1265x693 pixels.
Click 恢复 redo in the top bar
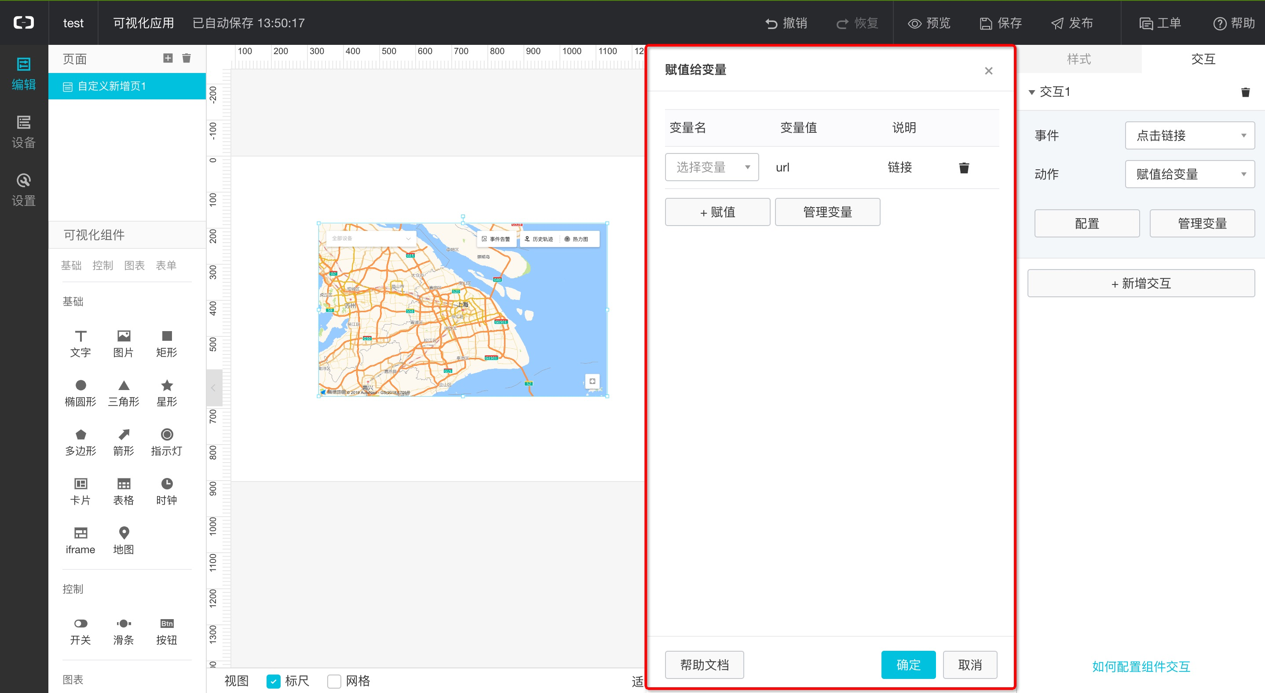(x=857, y=23)
